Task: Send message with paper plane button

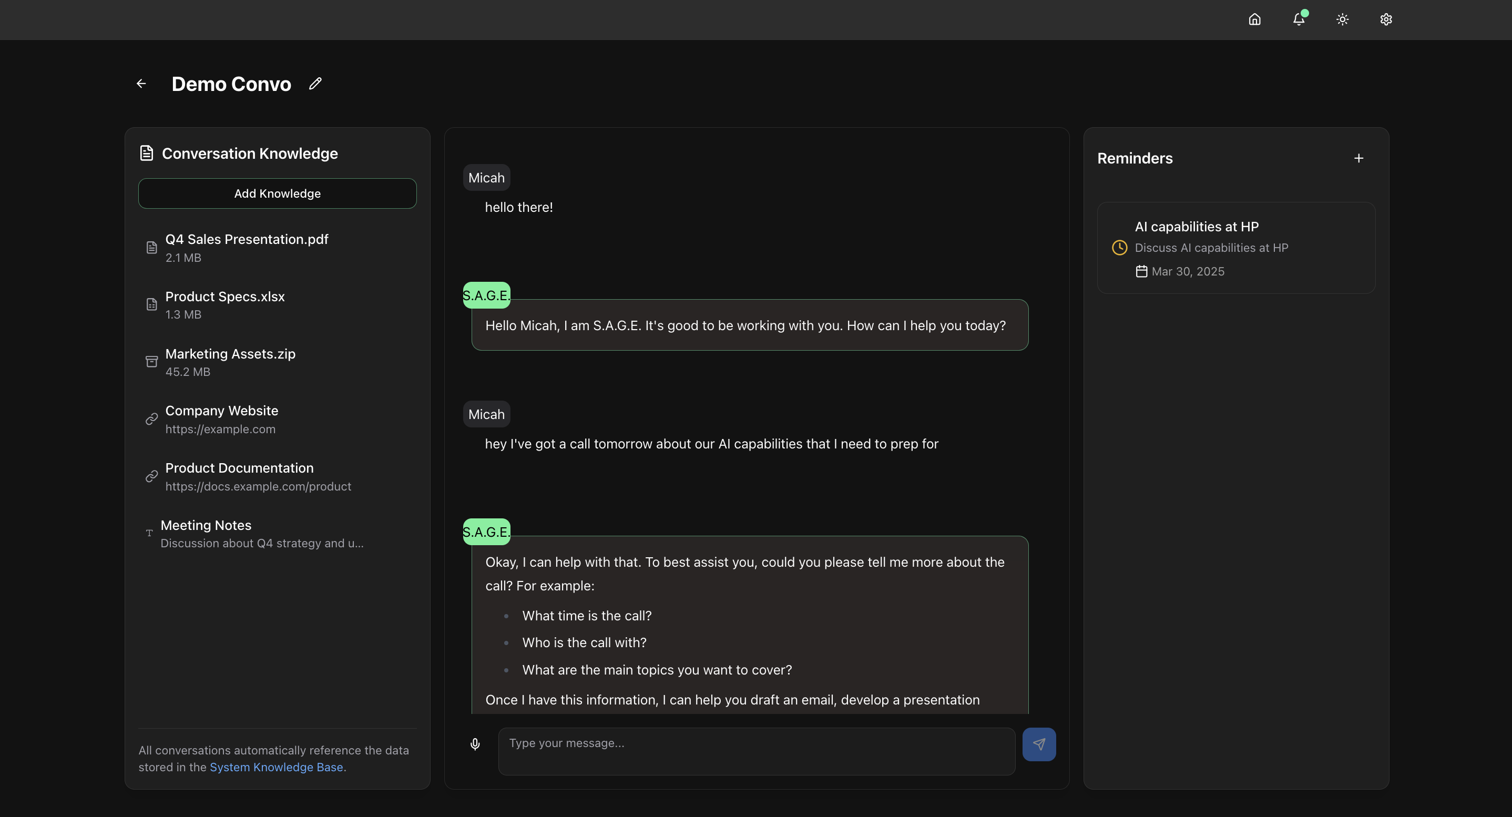Action: [1038, 743]
